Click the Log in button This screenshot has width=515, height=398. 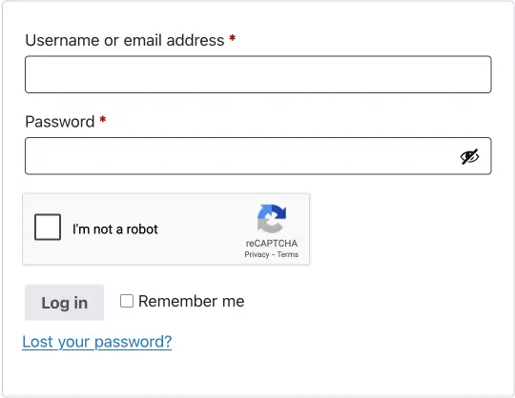[65, 302]
